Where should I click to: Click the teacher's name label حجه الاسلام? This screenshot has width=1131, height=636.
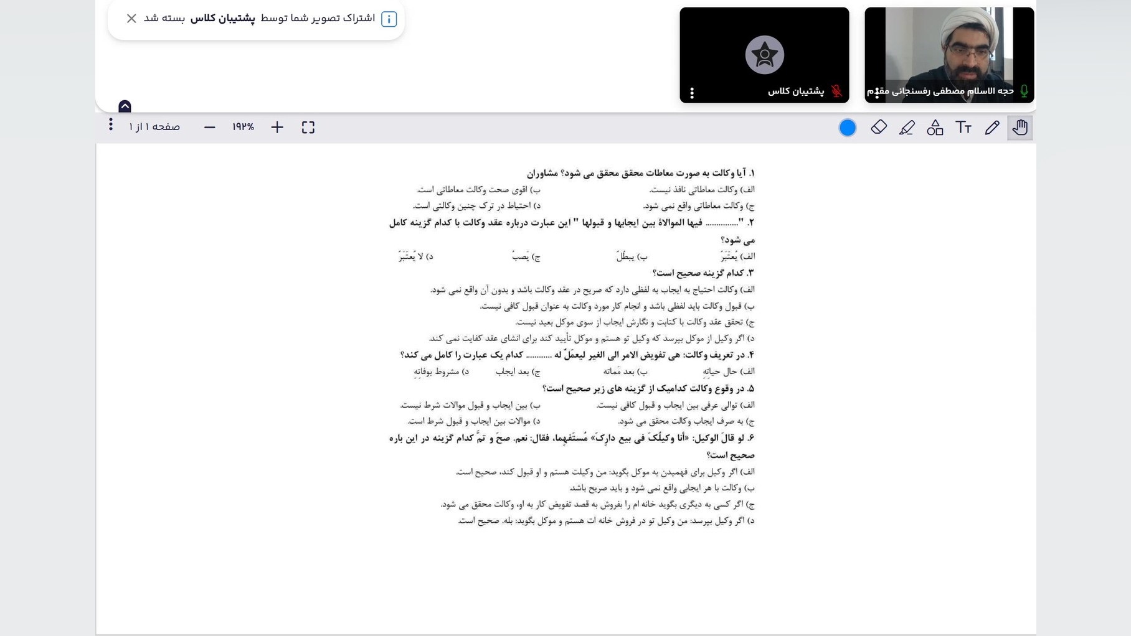(x=940, y=91)
